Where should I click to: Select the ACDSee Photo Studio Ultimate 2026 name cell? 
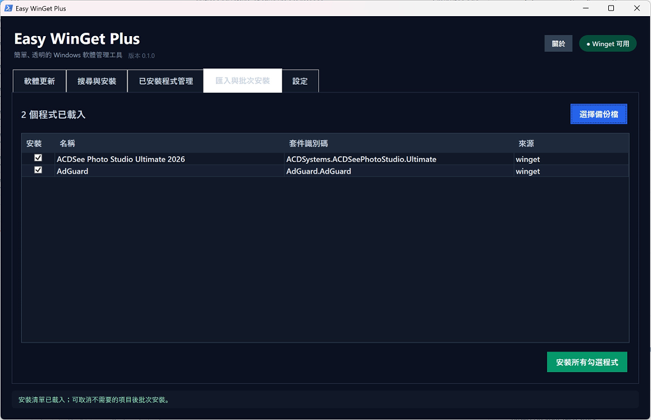[169, 159]
